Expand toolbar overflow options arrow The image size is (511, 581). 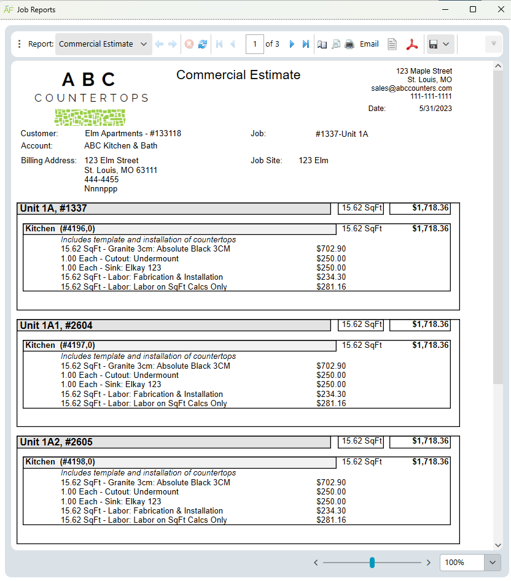pyautogui.click(x=494, y=44)
